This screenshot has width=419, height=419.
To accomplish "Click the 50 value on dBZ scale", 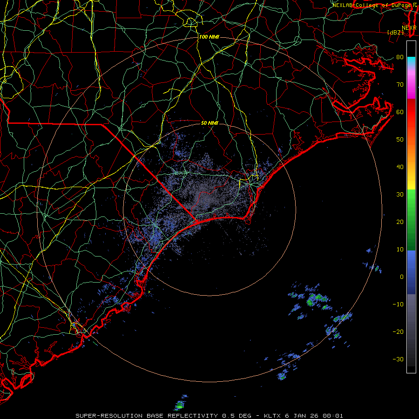I will coord(400,140).
